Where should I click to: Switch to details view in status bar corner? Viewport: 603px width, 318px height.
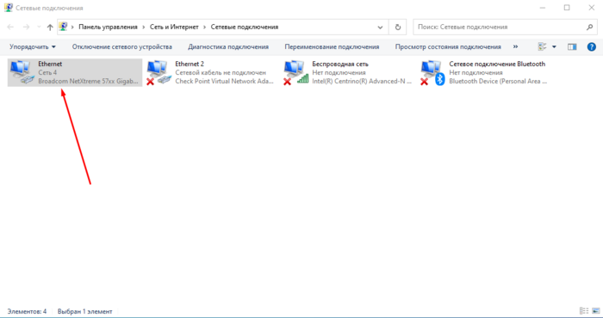coord(584,311)
